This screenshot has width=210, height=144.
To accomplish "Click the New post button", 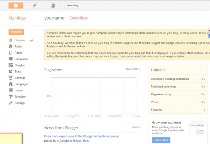I will tap(16, 32).
